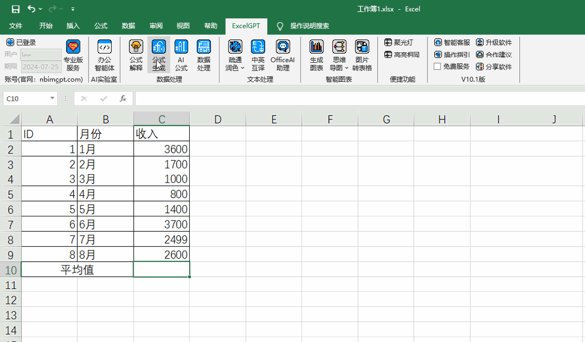Screen dimensions: 585x342
Task: Enable the 免费服务 checkbox
Action: 437,66
